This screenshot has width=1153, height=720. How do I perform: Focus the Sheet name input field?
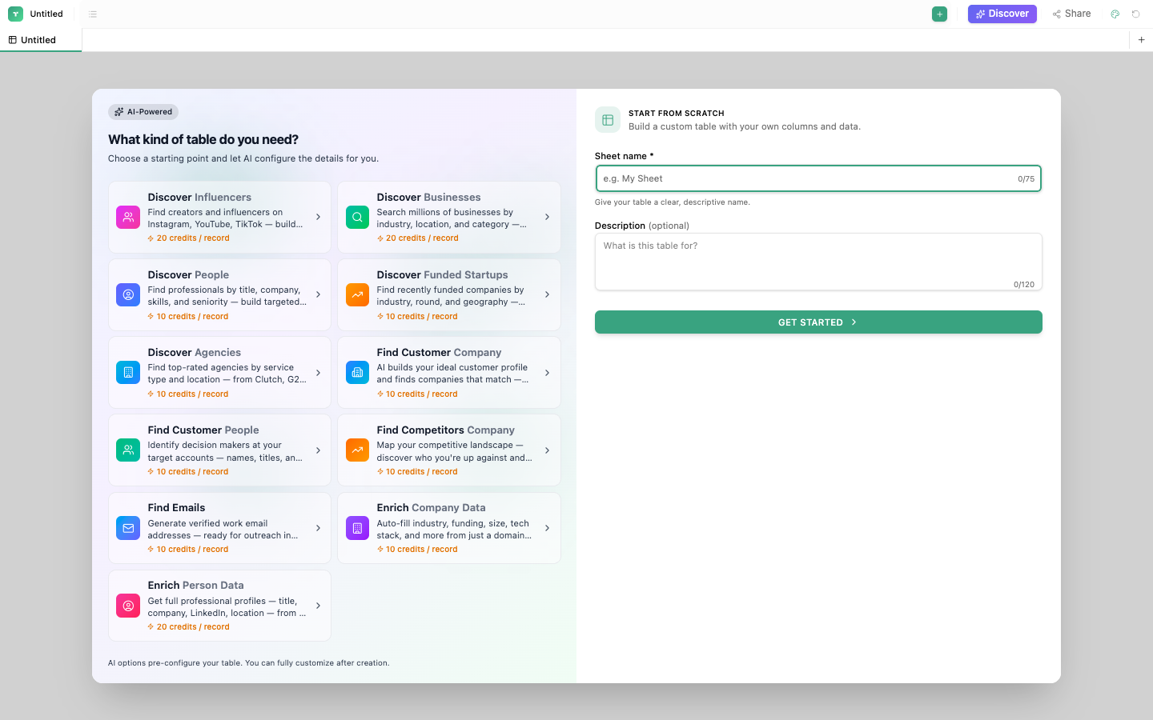818,178
